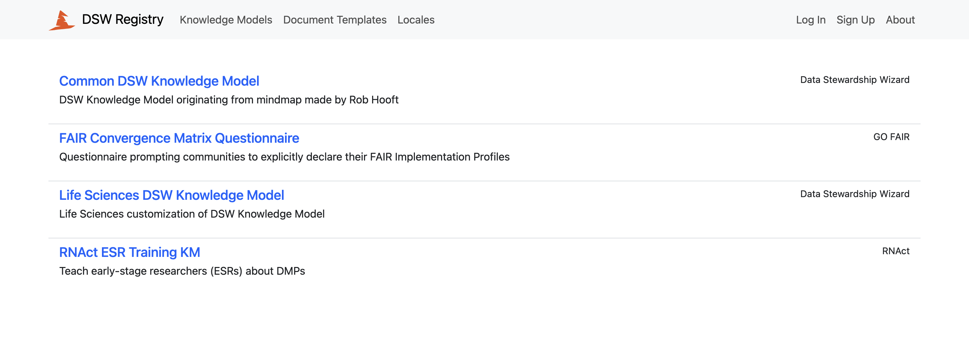Click the early-stage researchers description text
This screenshot has height=362, width=969.
click(x=182, y=271)
